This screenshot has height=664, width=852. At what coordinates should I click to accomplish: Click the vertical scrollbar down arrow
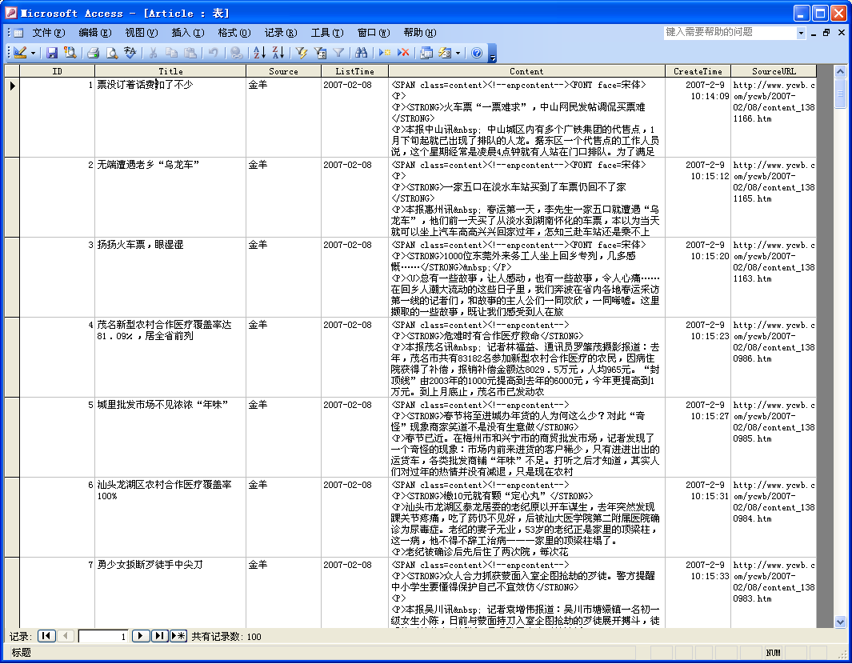point(840,622)
